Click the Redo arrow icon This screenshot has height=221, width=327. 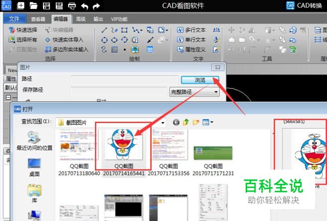click(96, 6)
